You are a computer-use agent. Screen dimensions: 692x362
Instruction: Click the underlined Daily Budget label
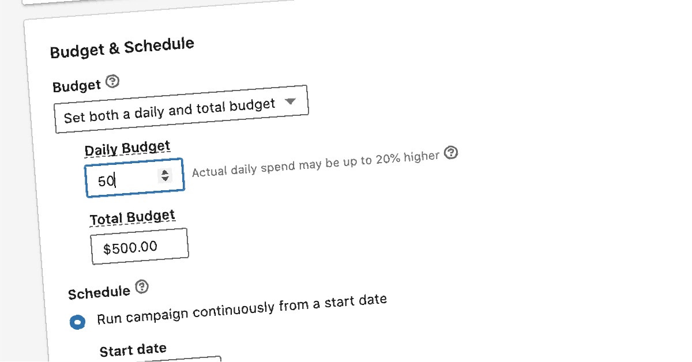pos(127,149)
